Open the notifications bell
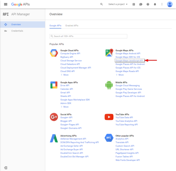The width and height of the screenshot is (176, 171). (155, 4)
